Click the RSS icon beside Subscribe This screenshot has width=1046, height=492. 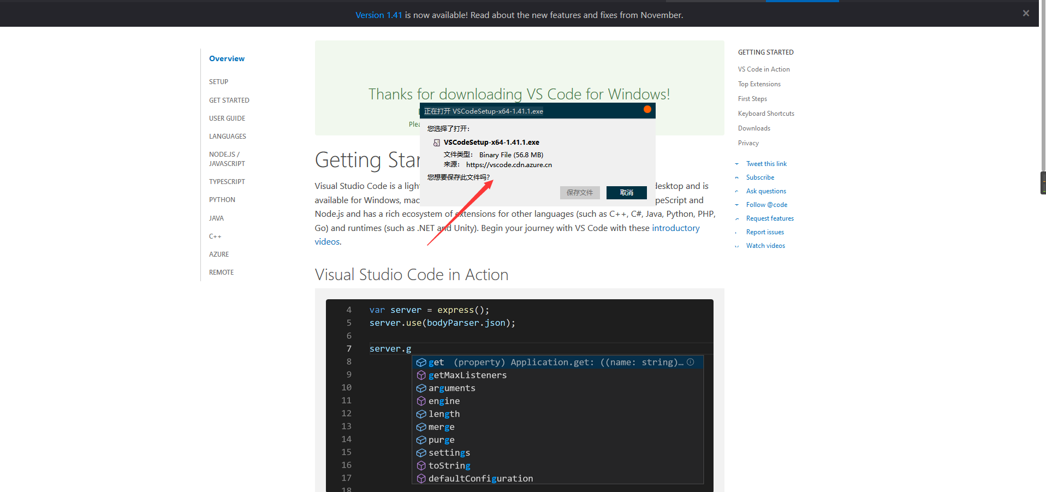tap(736, 177)
